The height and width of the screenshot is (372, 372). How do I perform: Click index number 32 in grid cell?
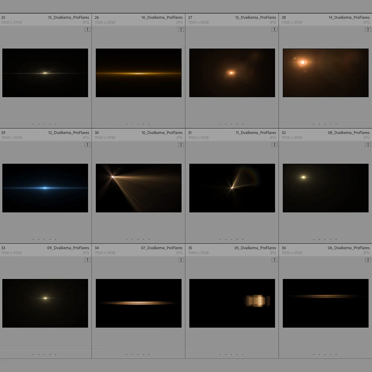tap(284, 133)
